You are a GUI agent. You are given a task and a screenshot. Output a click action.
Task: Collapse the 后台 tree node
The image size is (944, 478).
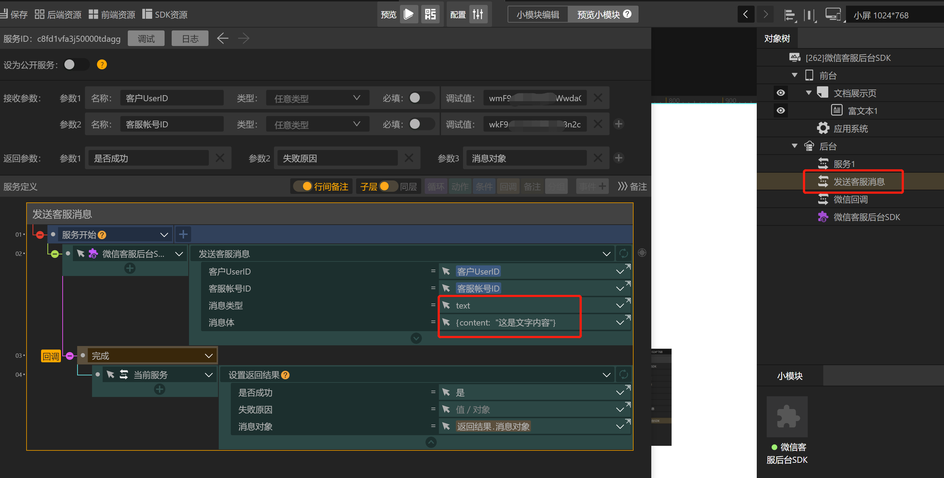[x=795, y=146]
